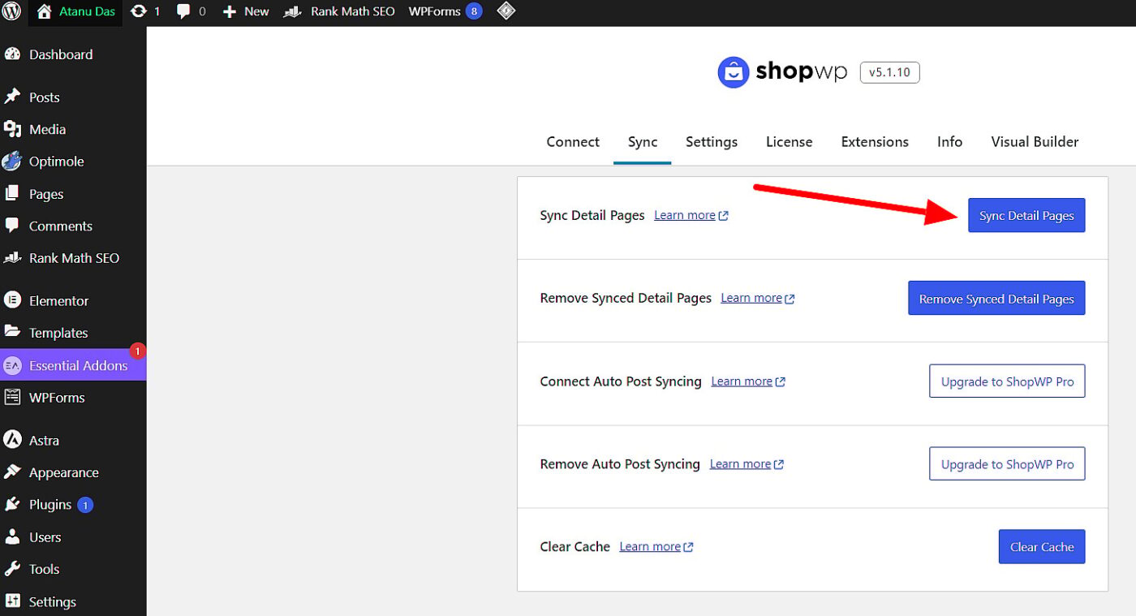Select the Sync tab
1136x616 pixels.
(643, 141)
